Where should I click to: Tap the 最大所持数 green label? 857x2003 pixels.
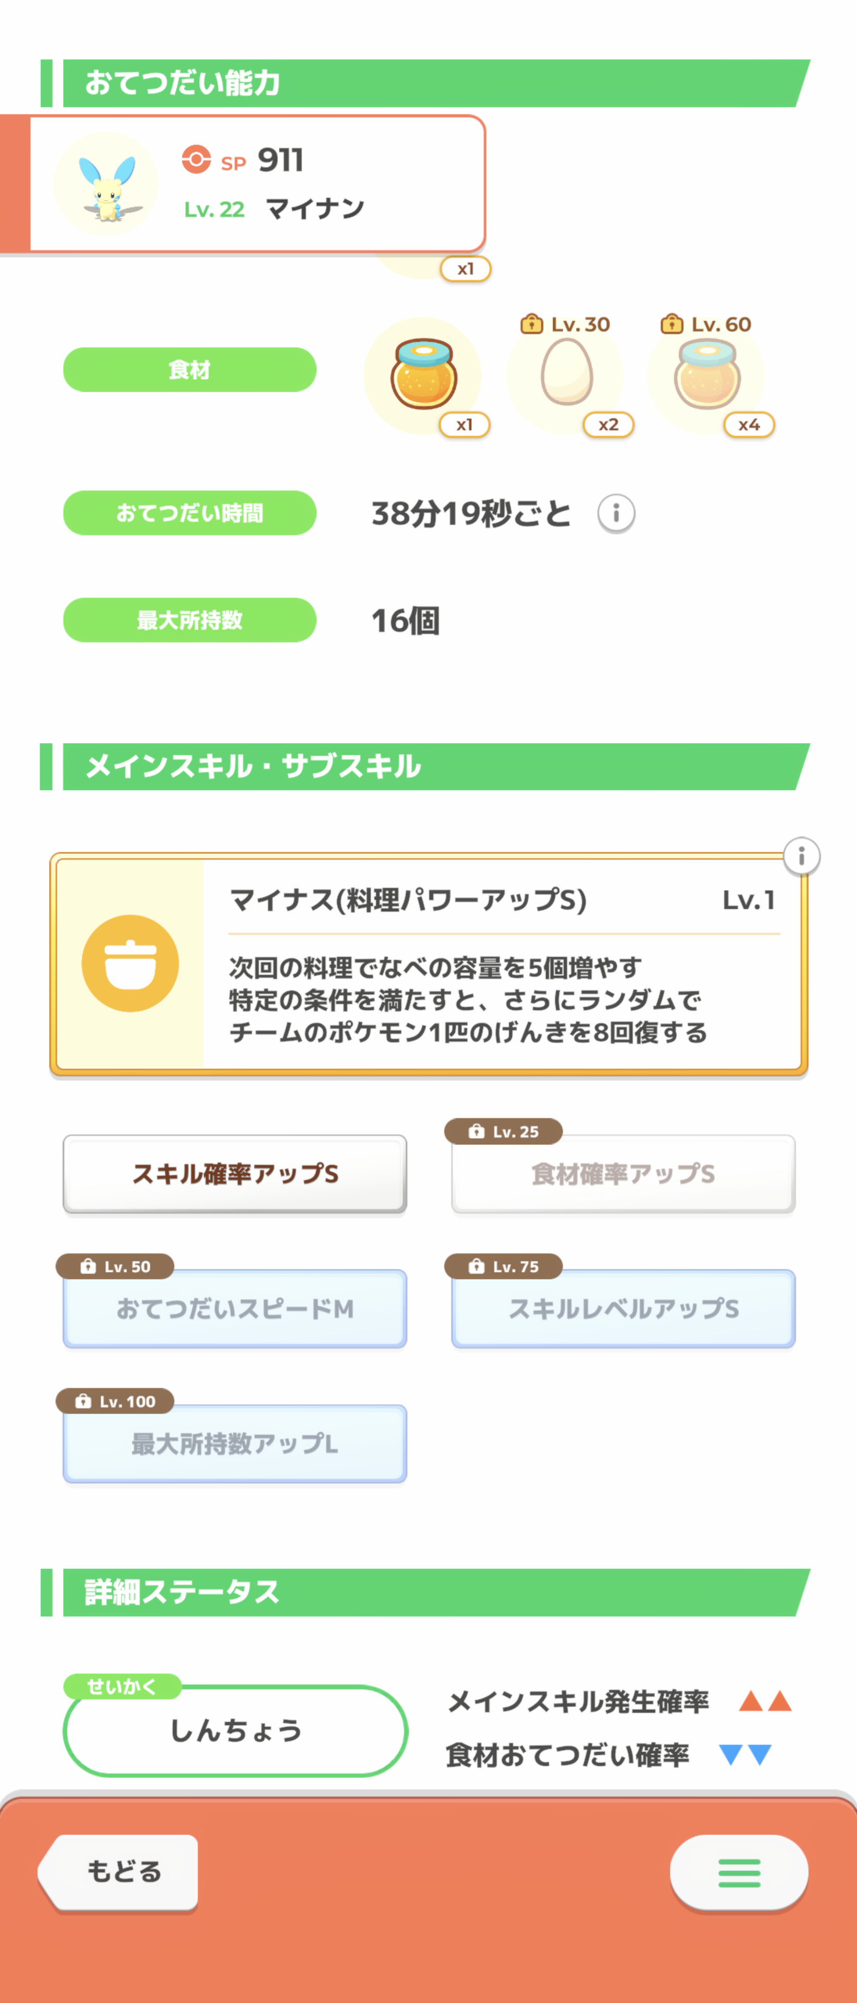(190, 620)
